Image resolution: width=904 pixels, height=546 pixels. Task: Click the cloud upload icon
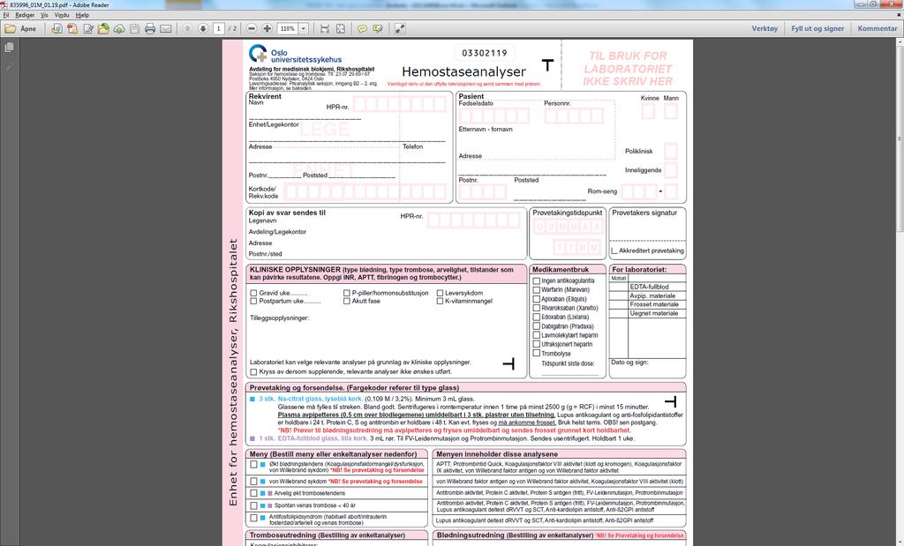click(119, 28)
